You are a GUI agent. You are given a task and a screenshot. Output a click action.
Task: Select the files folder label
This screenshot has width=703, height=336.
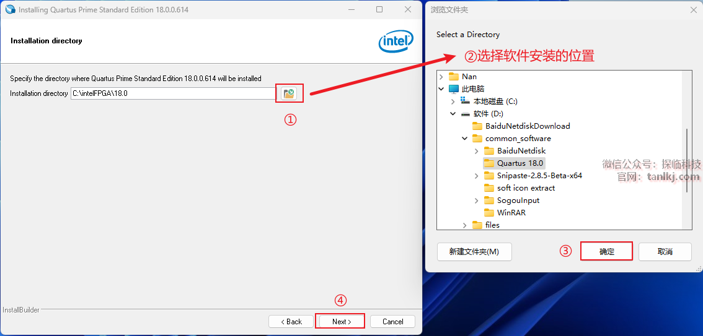pyautogui.click(x=492, y=225)
